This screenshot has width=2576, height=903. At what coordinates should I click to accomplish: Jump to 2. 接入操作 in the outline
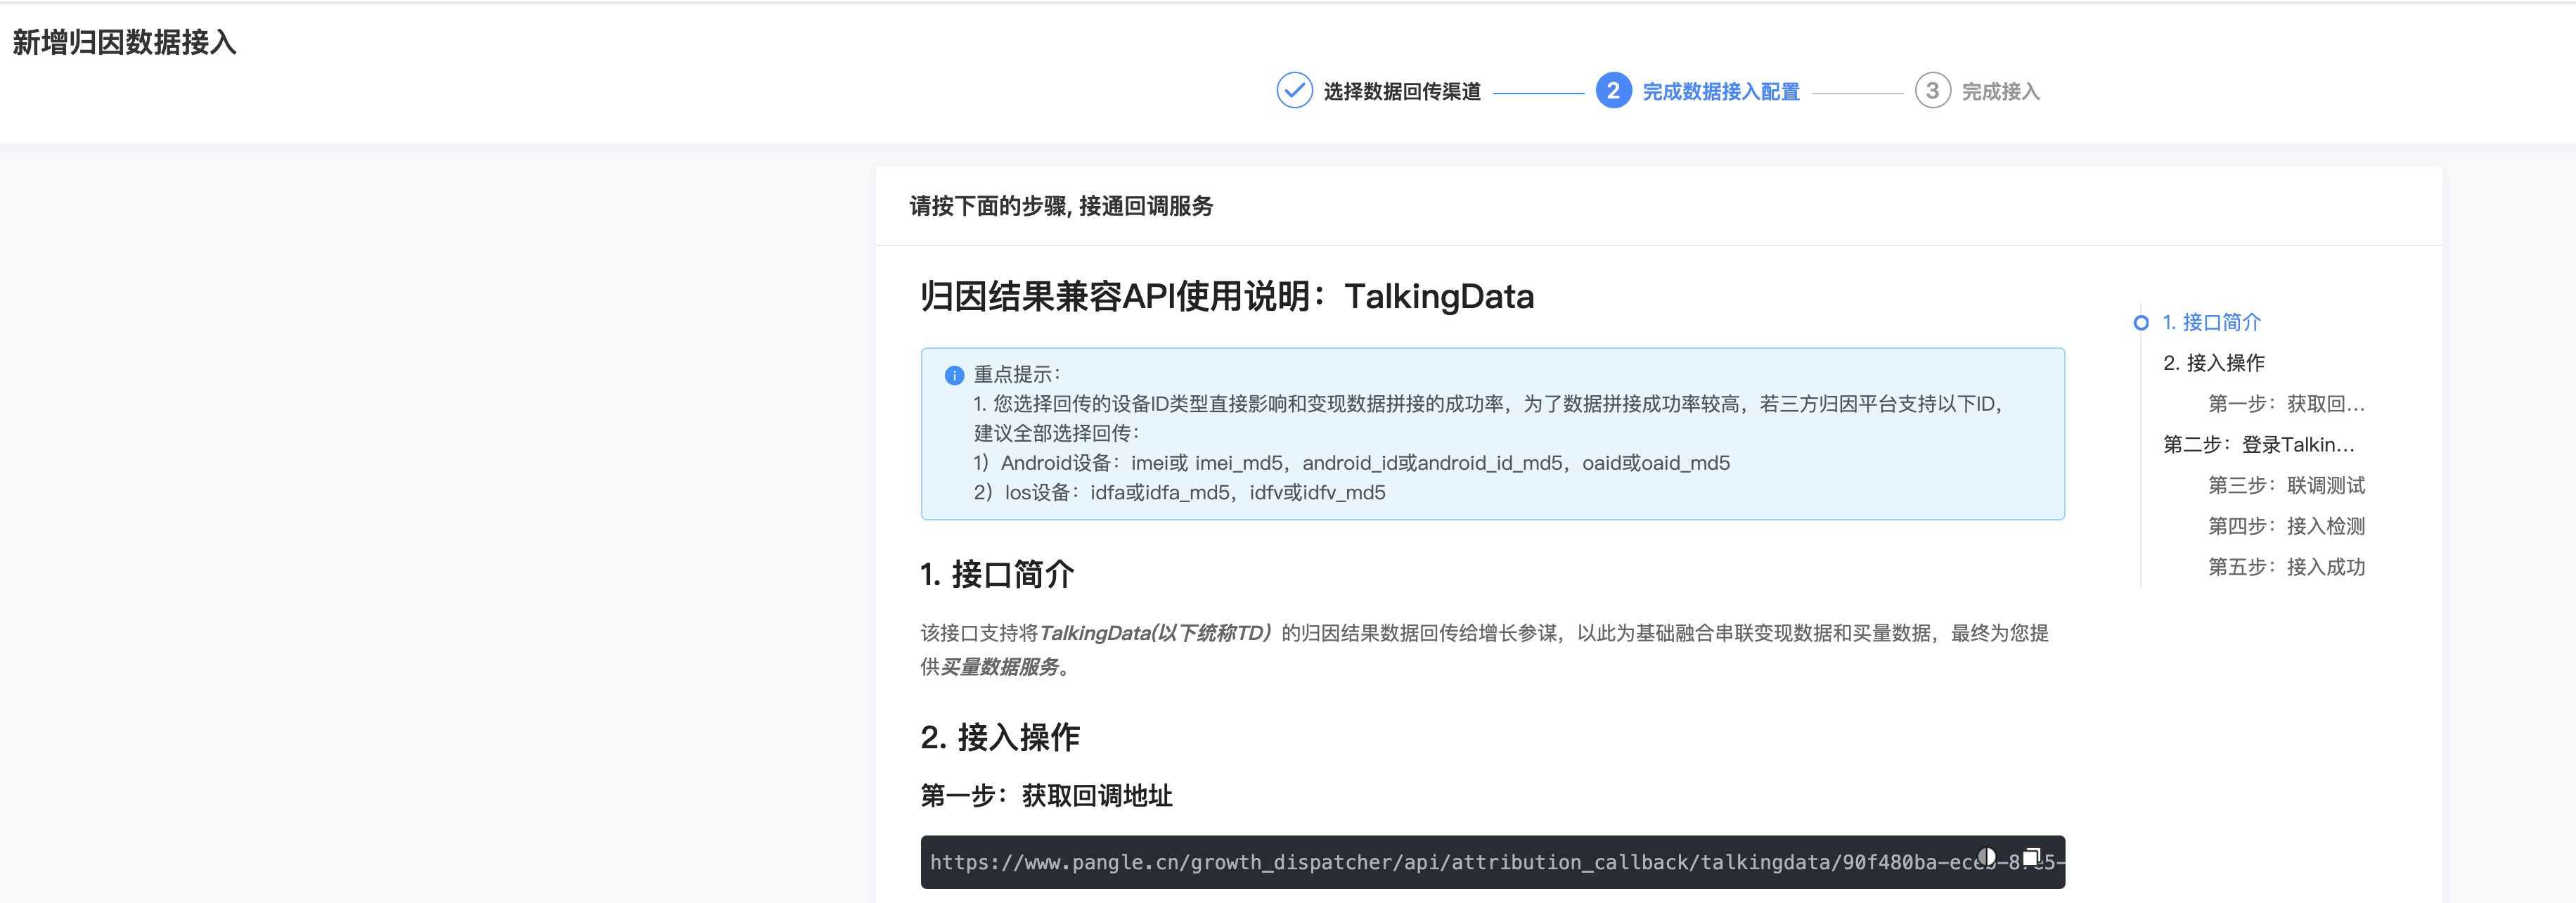point(2213,363)
